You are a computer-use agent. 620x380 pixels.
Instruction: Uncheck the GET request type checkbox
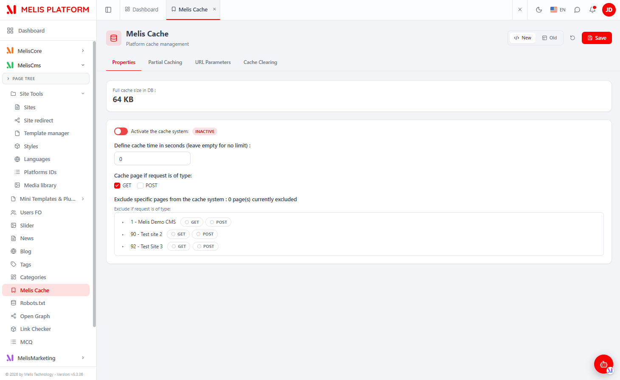[x=117, y=186]
